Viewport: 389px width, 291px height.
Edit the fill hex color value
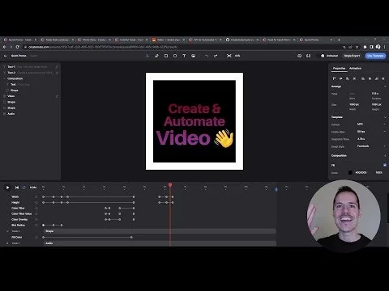point(361,173)
